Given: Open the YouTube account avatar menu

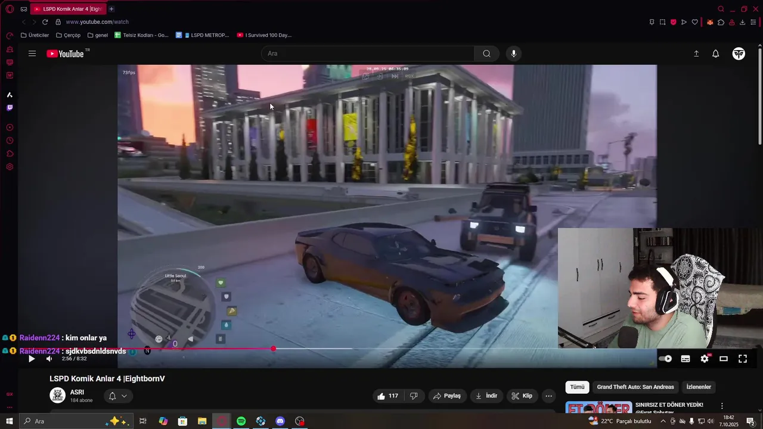Looking at the screenshot, I should point(739,54).
